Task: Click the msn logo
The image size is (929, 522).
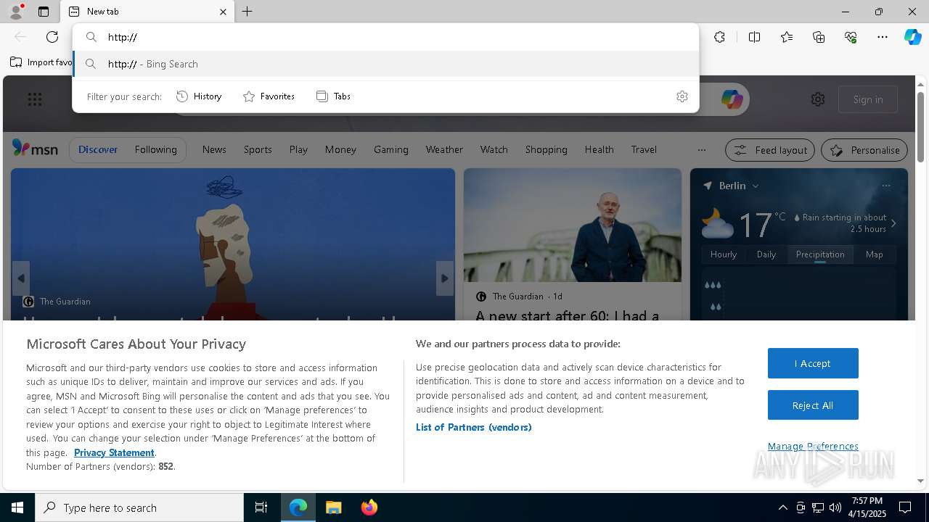Action: (x=35, y=149)
